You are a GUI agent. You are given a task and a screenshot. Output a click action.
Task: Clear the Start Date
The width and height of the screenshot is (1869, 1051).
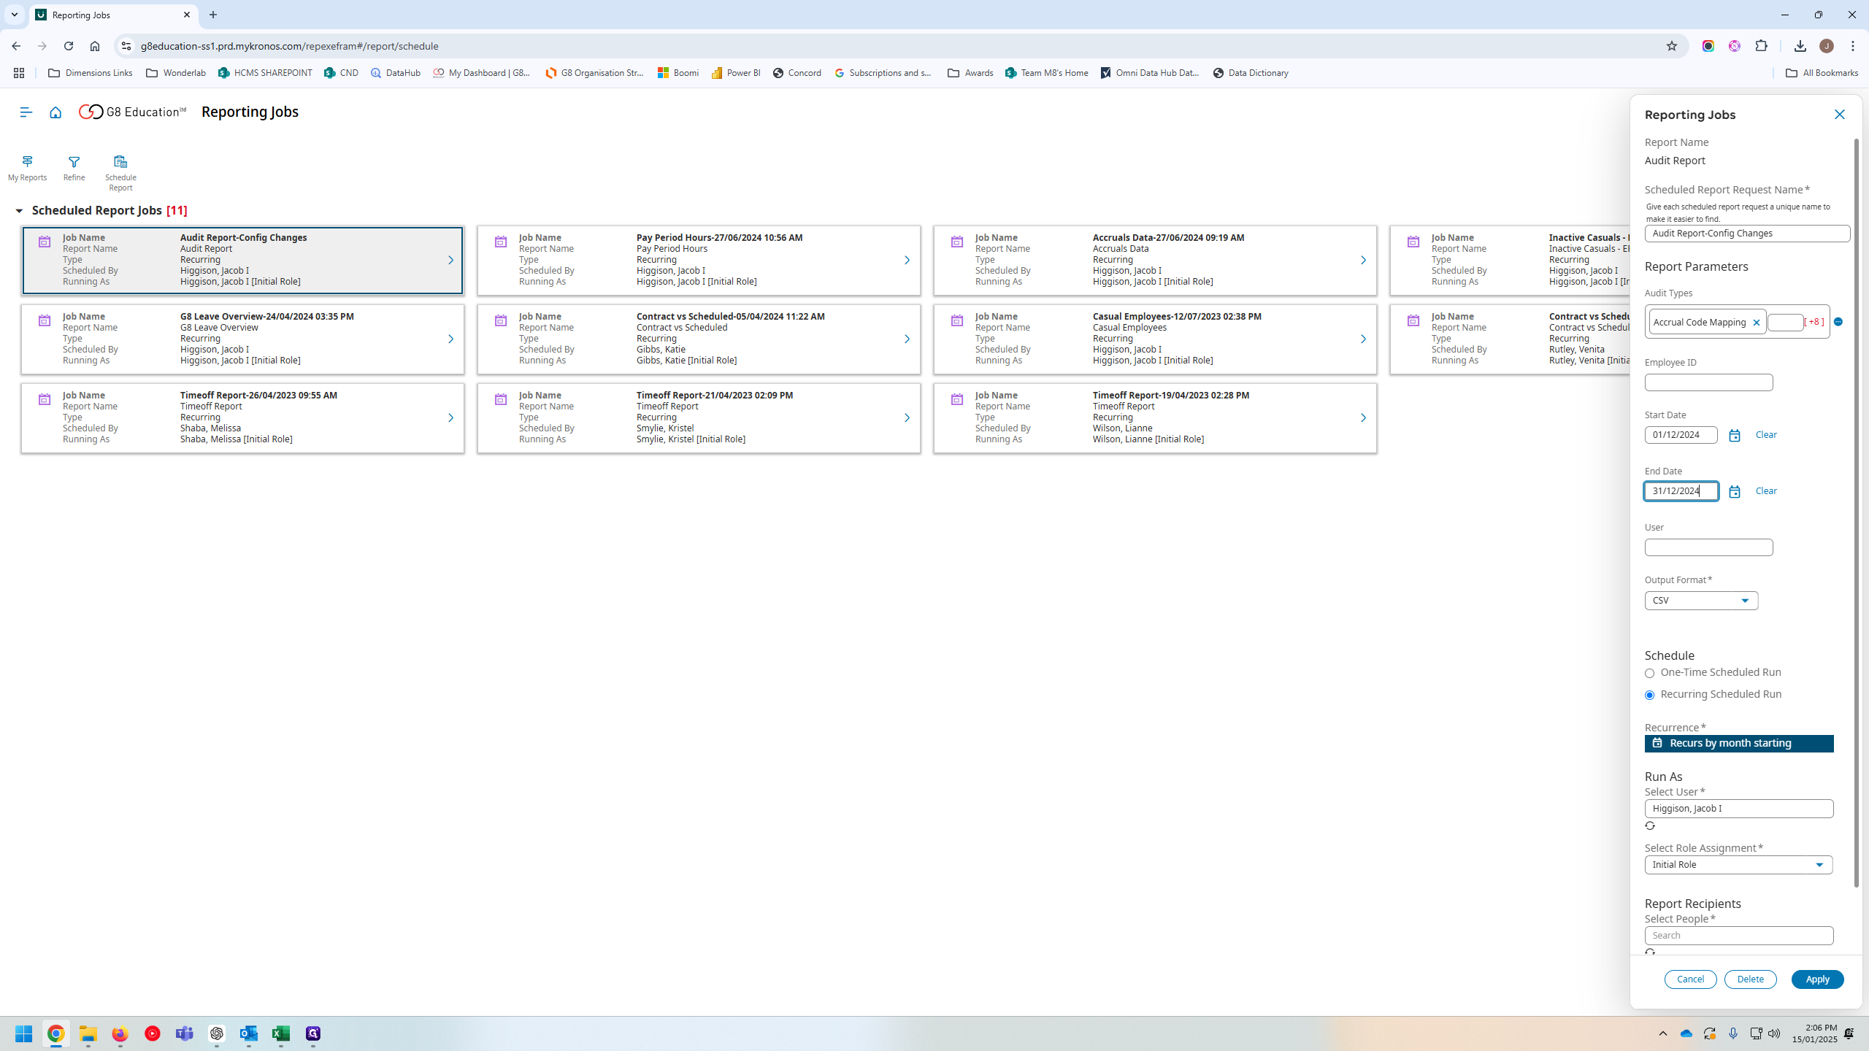click(1766, 435)
